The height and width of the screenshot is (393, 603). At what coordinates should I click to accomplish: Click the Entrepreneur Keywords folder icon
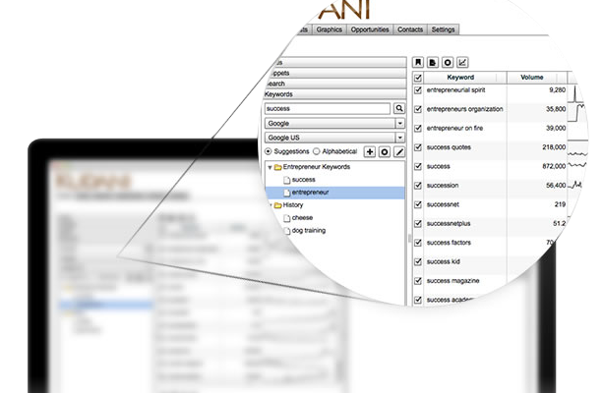(x=278, y=167)
